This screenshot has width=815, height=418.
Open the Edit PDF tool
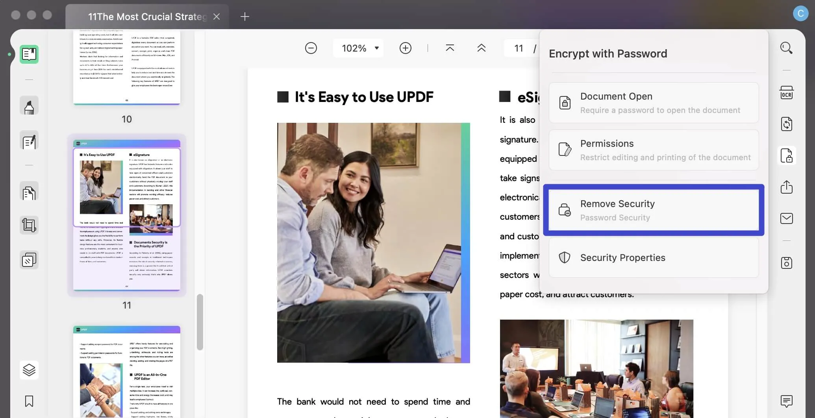(29, 141)
